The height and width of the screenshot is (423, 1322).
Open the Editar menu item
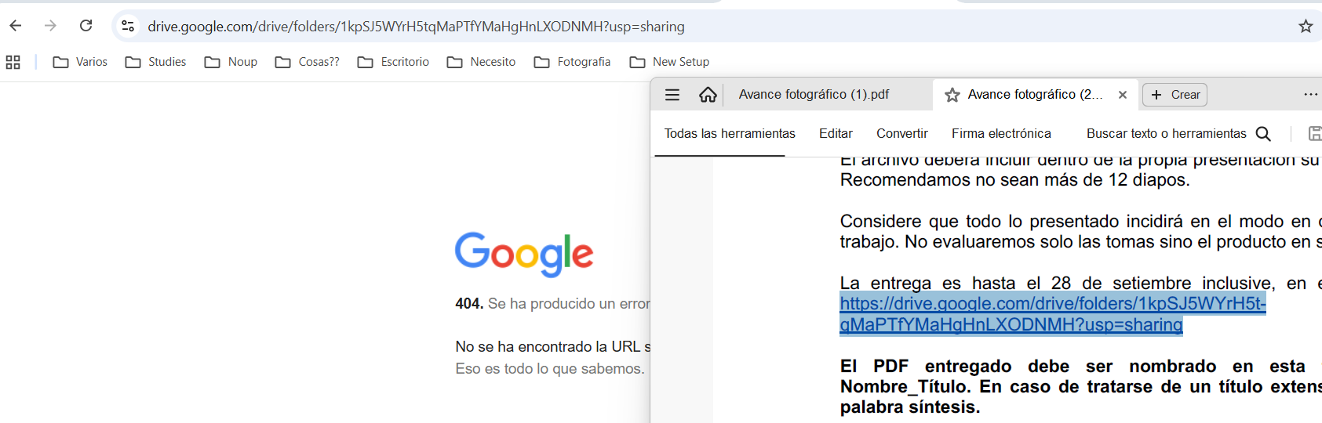[x=836, y=134]
